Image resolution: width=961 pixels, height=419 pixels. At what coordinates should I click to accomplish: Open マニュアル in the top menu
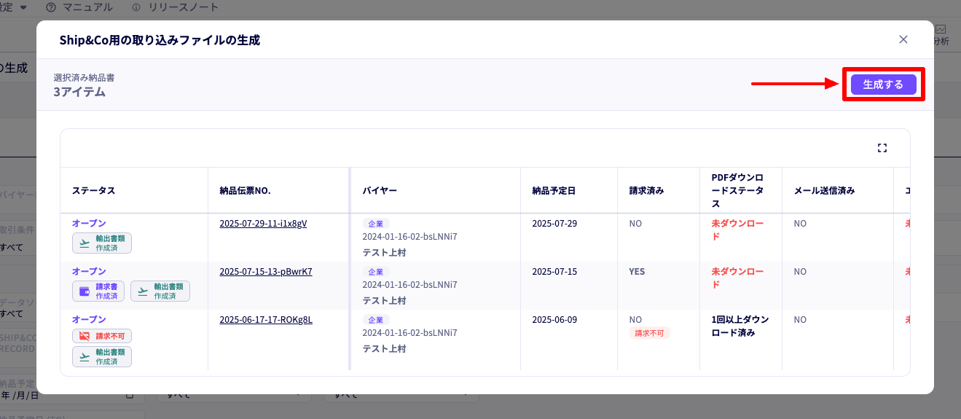(87, 7)
